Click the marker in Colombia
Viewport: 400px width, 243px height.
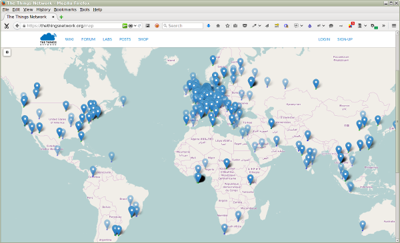(x=93, y=170)
